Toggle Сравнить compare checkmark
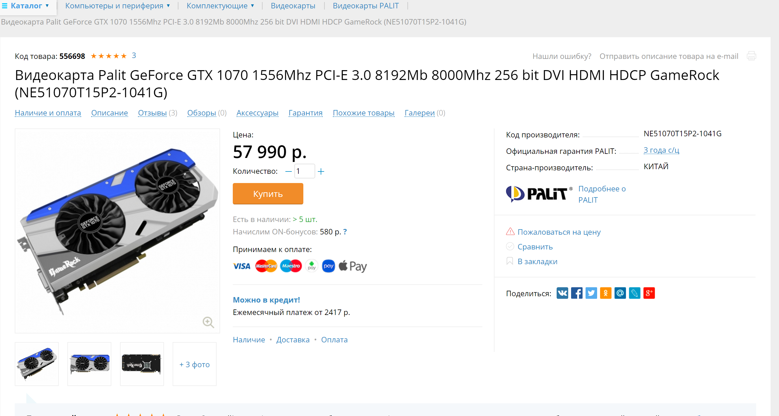Image resolution: width=779 pixels, height=416 pixels. coord(510,247)
